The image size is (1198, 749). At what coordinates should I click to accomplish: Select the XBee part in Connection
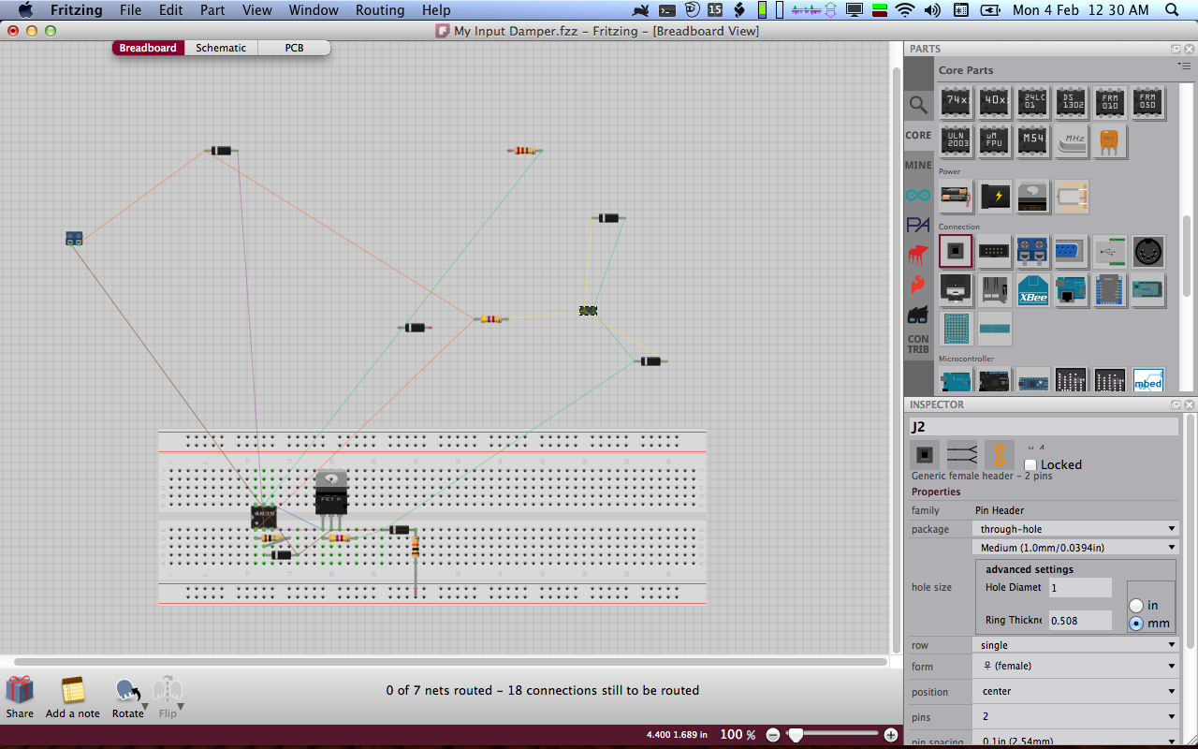point(1033,290)
